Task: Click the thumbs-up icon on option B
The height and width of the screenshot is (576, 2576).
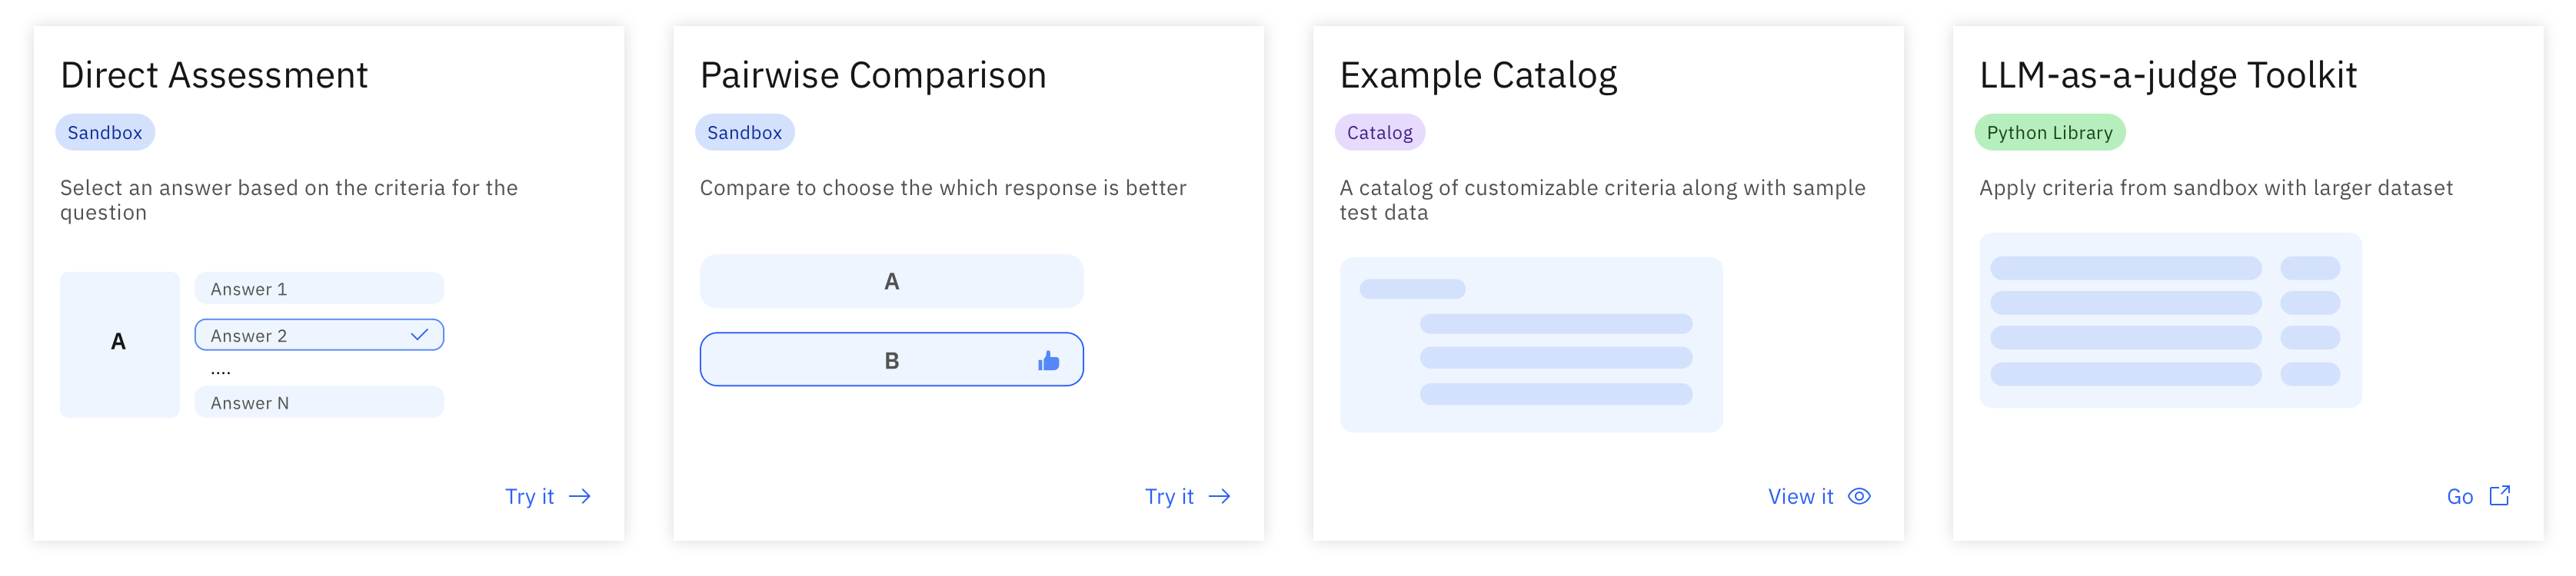Action: (1048, 360)
